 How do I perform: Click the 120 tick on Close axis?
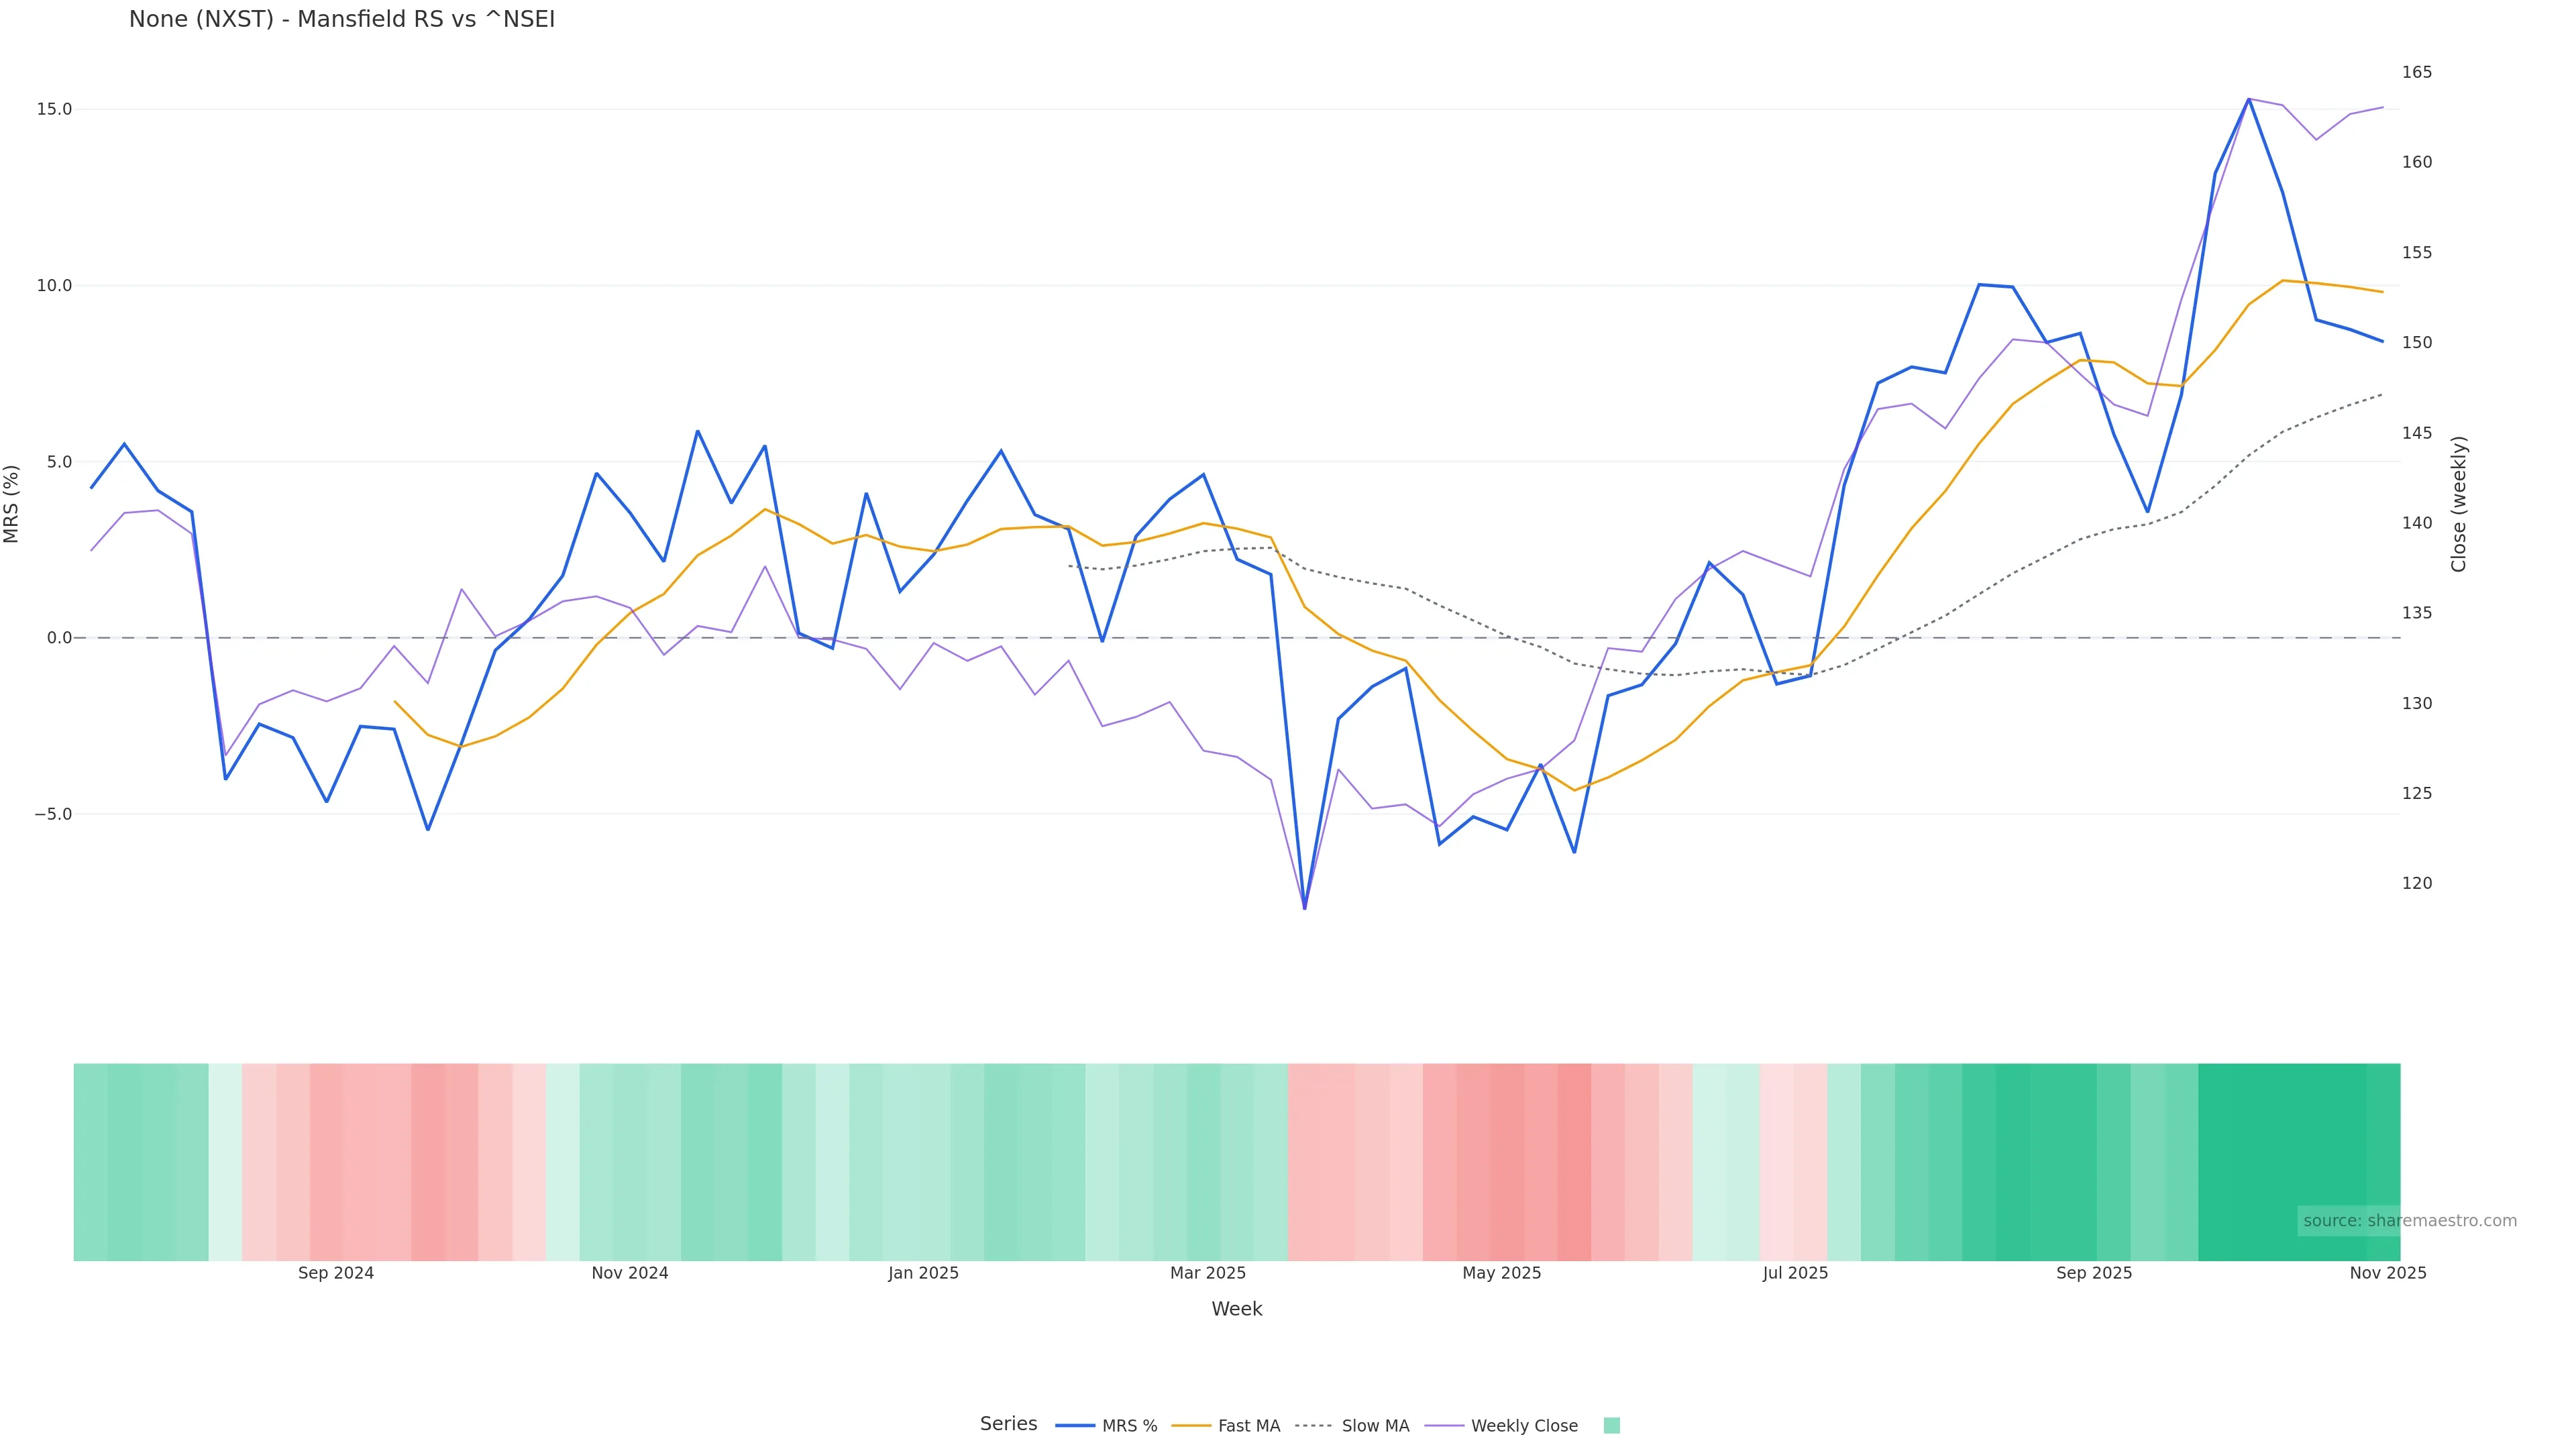point(2417,883)
